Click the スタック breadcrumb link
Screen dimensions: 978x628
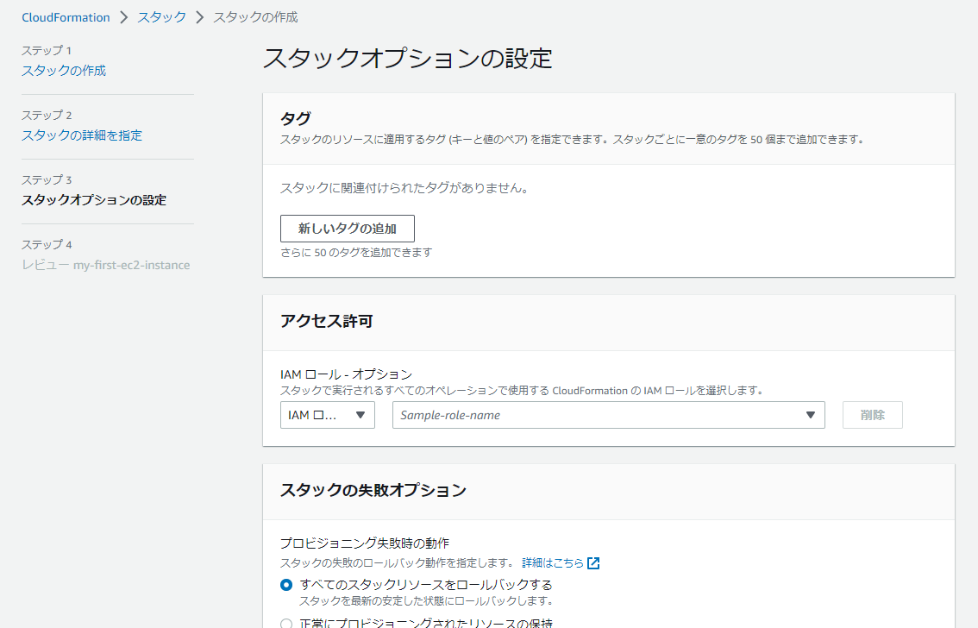[x=160, y=16]
